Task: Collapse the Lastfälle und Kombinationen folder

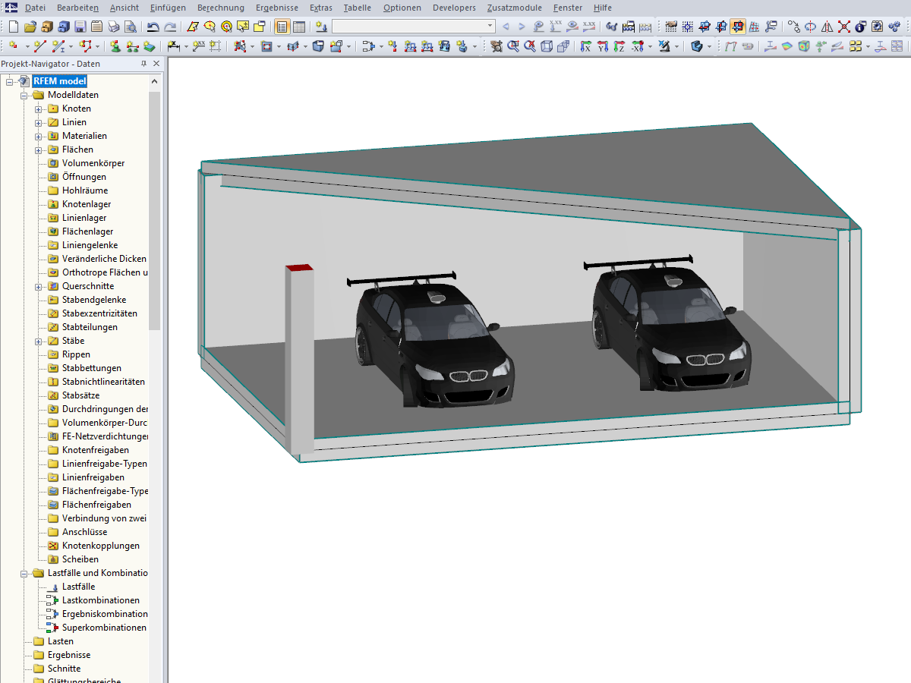Action: (24, 573)
